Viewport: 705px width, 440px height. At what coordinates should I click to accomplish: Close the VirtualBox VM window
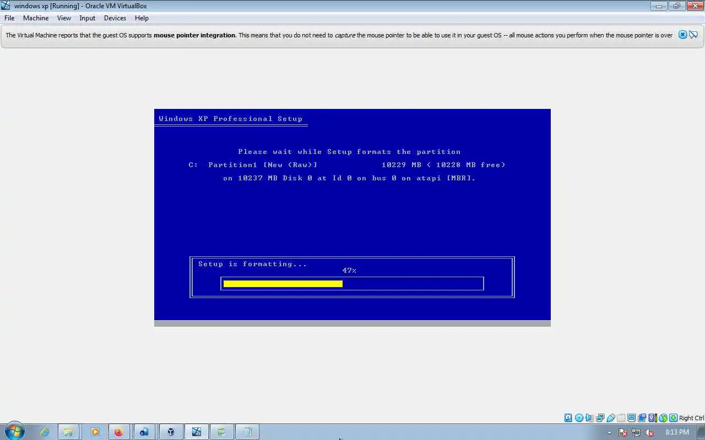(x=694, y=6)
